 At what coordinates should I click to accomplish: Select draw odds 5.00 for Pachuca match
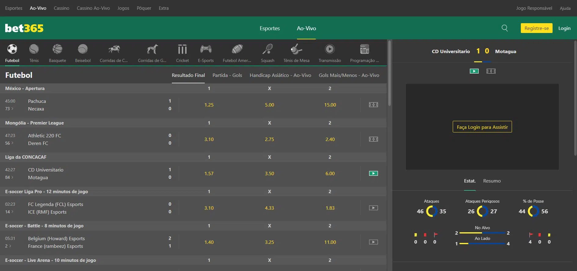pos(269,105)
